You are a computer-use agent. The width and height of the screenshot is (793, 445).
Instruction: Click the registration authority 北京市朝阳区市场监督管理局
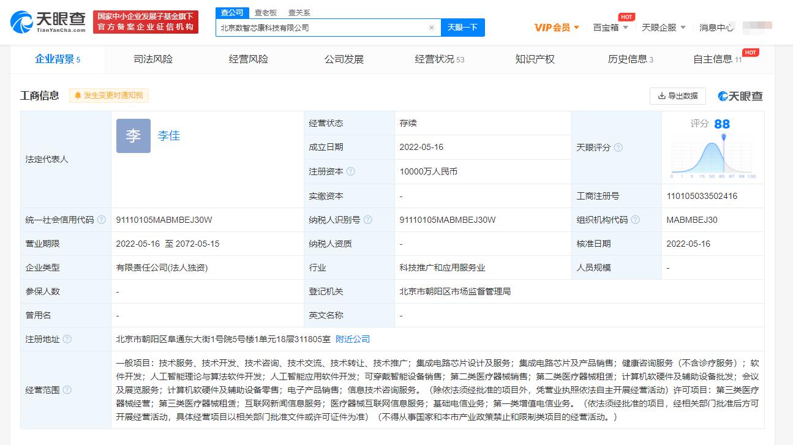click(x=455, y=291)
